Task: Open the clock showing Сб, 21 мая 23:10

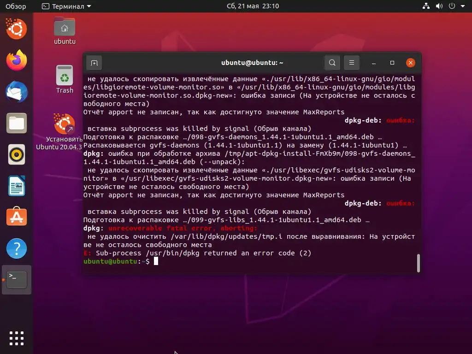Action: coord(253,6)
